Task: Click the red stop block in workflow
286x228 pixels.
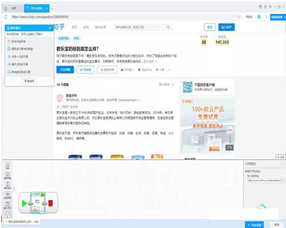Action: coord(50,203)
